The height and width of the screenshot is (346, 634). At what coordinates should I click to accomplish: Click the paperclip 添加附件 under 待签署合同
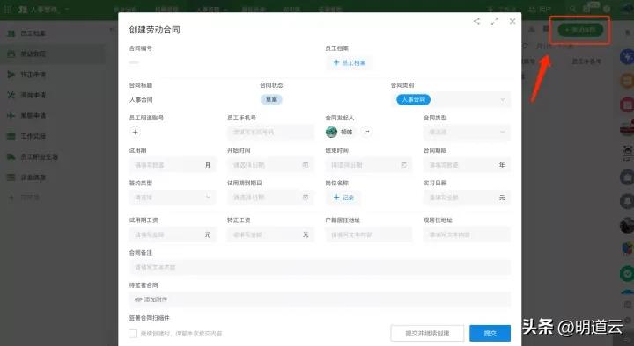(x=151, y=299)
